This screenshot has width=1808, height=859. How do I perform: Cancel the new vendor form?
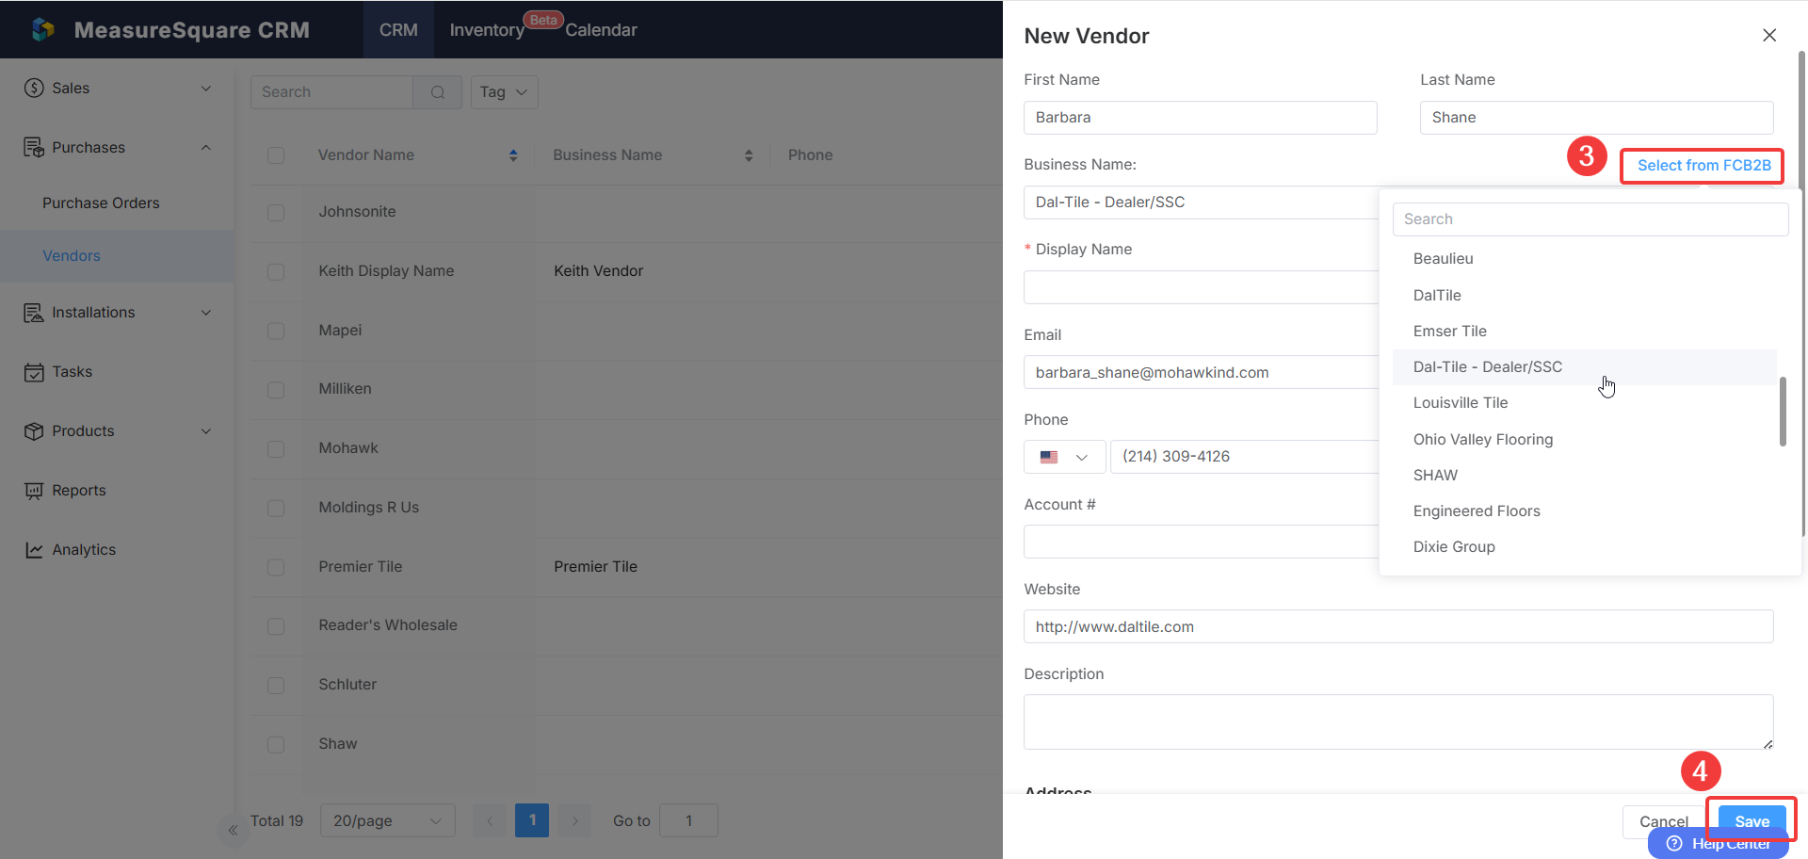pos(1664,821)
